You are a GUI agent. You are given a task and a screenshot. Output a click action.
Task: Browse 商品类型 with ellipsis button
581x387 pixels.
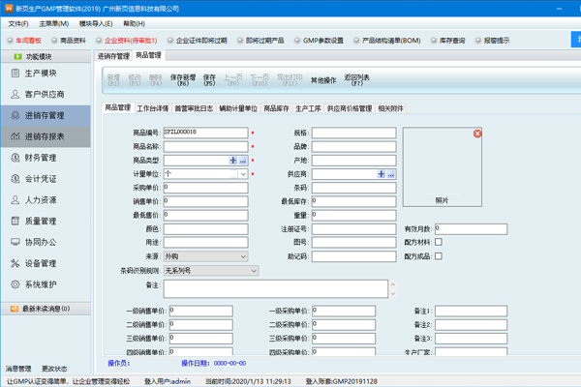[x=242, y=161]
